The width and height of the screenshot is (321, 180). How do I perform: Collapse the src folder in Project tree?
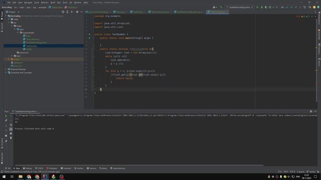(9, 22)
